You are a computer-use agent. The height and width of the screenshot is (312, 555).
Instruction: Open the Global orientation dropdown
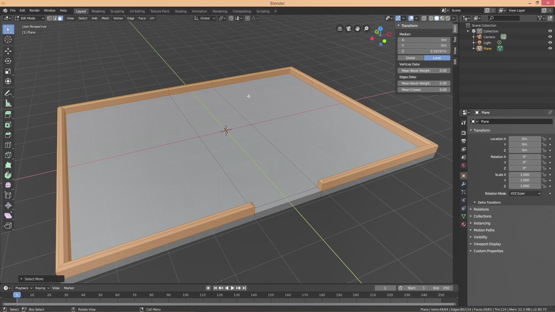coord(205,18)
